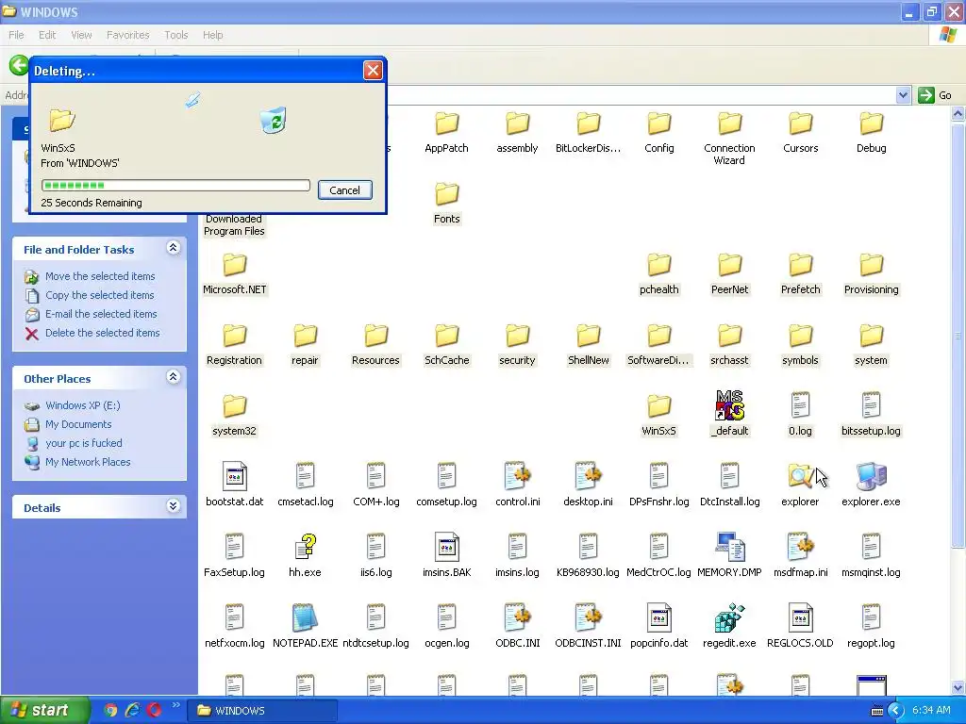The image size is (966, 724).
Task: Open the View menu
Action: (81, 35)
